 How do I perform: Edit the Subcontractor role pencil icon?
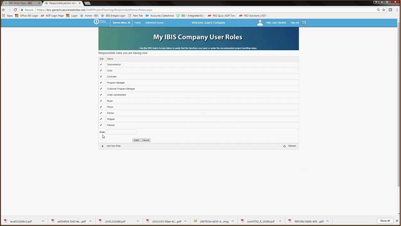click(101, 64)
